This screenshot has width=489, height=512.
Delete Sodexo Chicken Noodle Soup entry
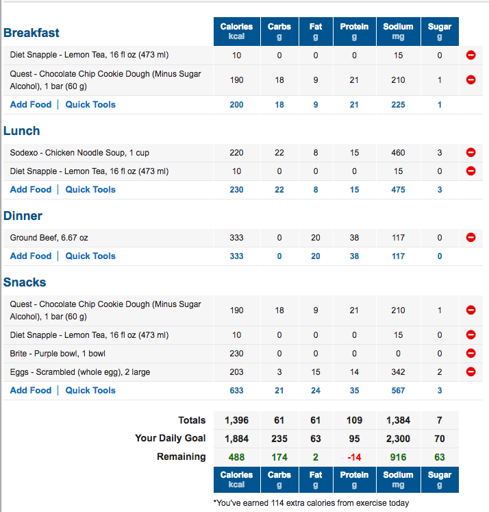click(x=471, y=152)
